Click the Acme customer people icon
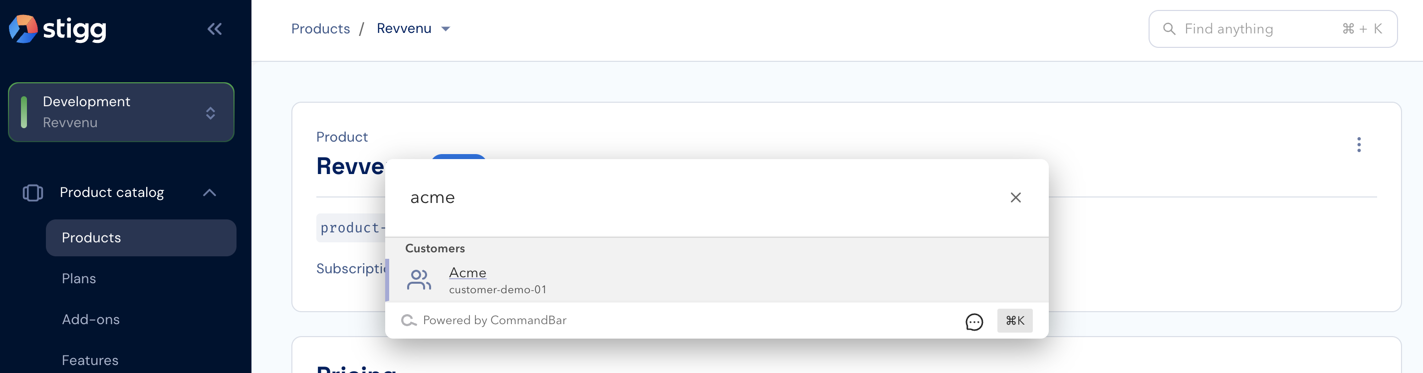 (x=419, y=280)
